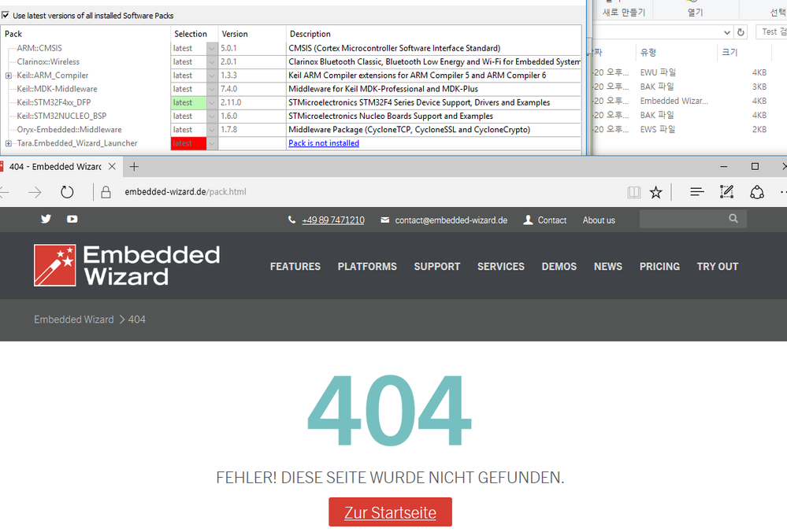Select the Clarinox::Wireless pack row

pyautogui.click(x=291, y=61)
